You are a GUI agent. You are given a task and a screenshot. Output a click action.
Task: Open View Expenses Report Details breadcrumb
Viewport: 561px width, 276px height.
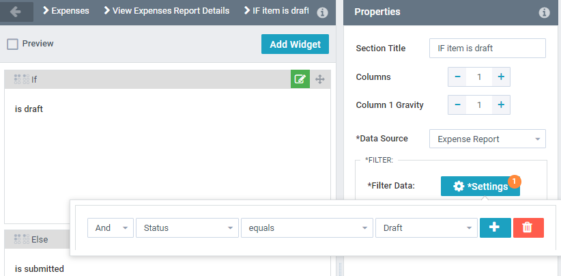click(166, 11)
